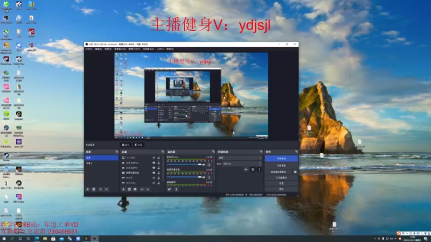Open taskbar search
431x242 pixels.
[x=12, y=239]
